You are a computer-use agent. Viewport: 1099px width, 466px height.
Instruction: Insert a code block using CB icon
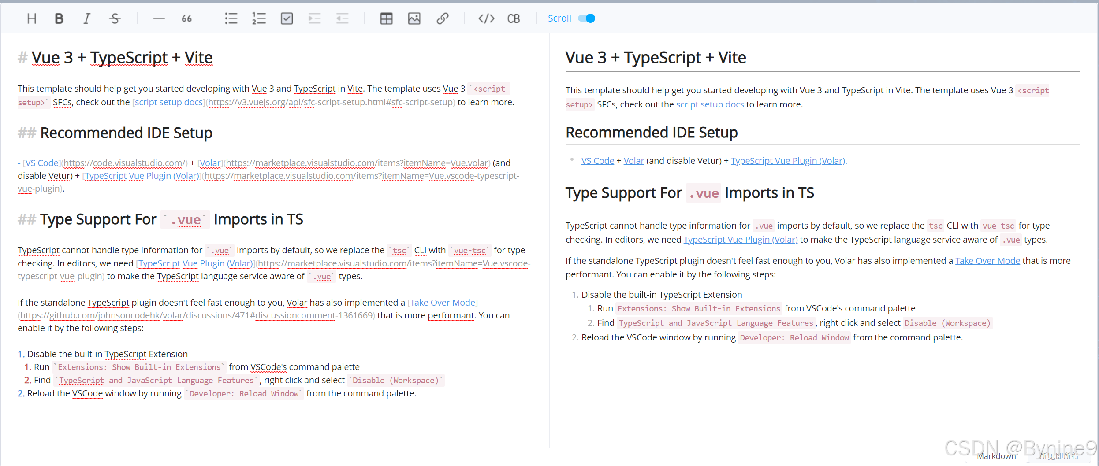tap(514, 18)
